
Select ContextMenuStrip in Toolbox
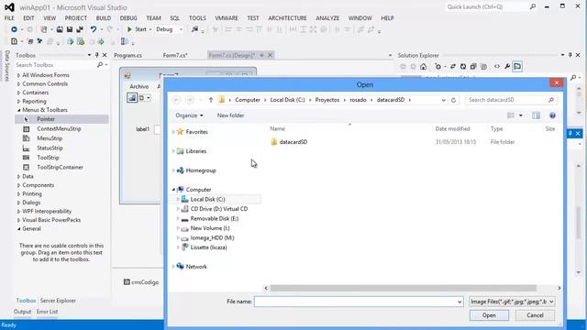[59, 128]
